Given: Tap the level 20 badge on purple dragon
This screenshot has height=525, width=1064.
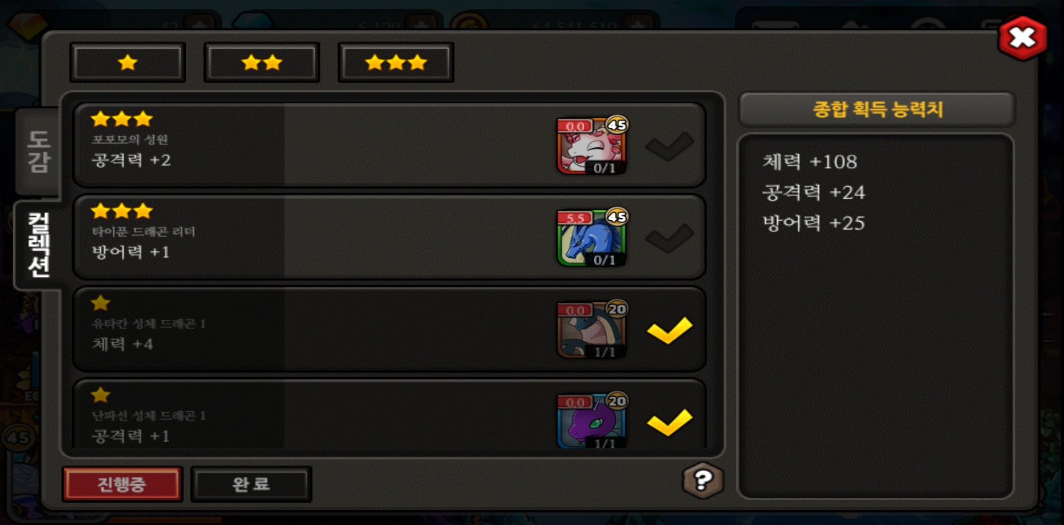Looking at the screenshot, I should click(617, 401).
